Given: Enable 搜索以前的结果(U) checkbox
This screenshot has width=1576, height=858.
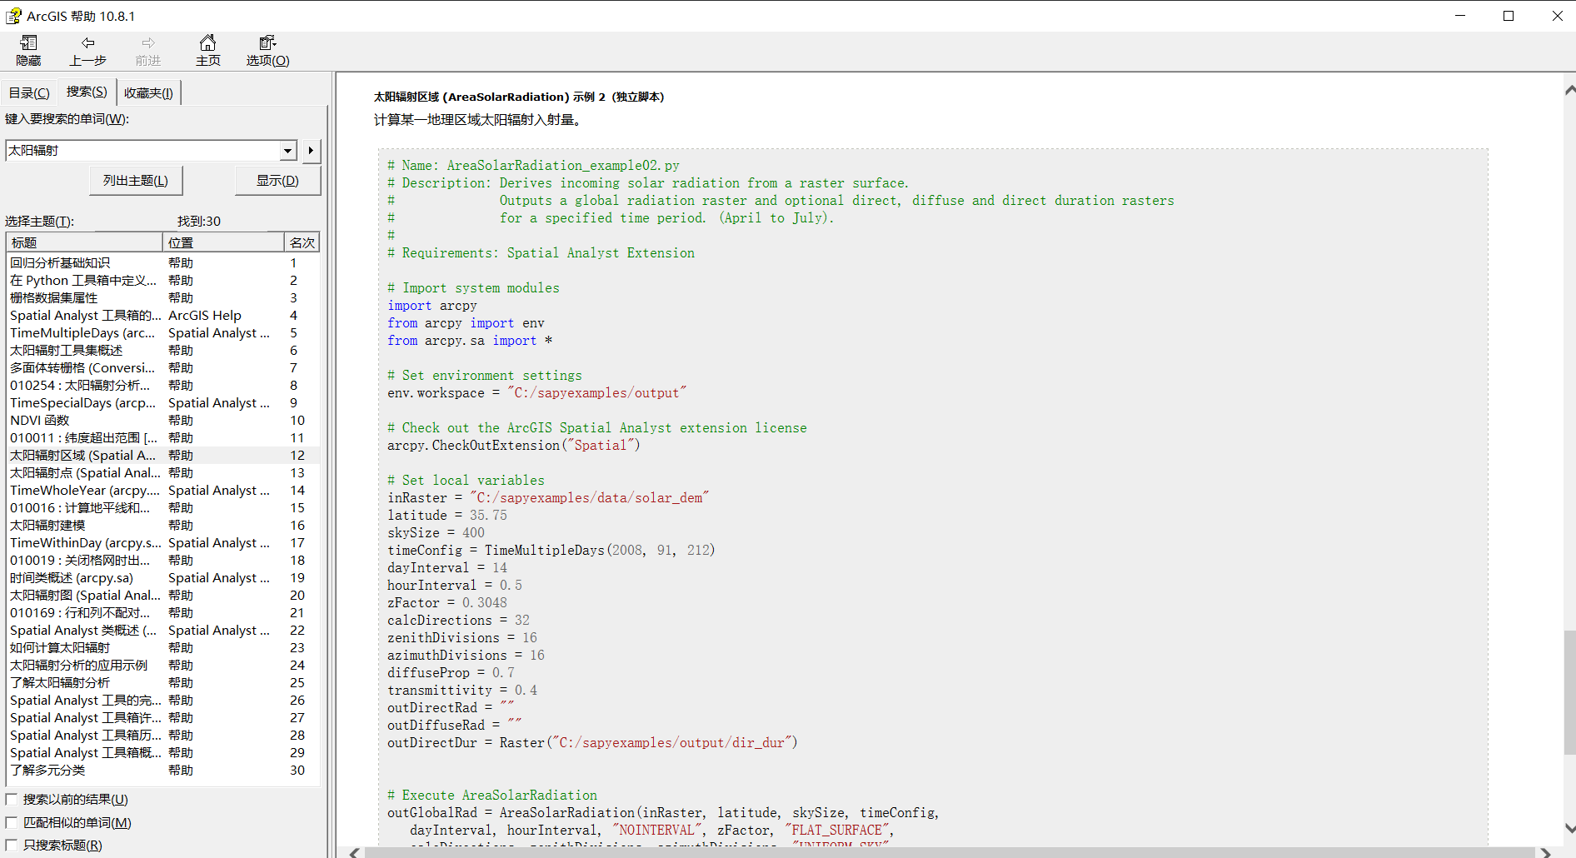Looking at the screenshot, I should point(12,800).
